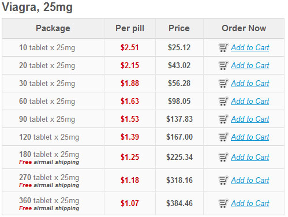Add the 10 tablet package to cart
This screenshot has width=288, height=217.
click(250, 47)
